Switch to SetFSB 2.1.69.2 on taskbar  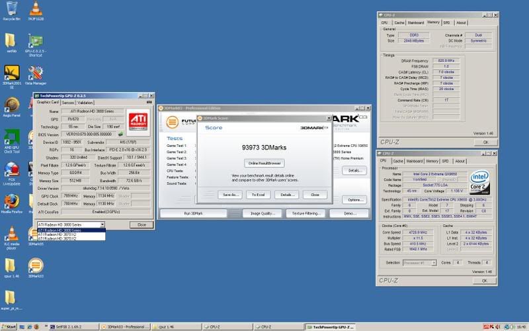click(73, 327)
